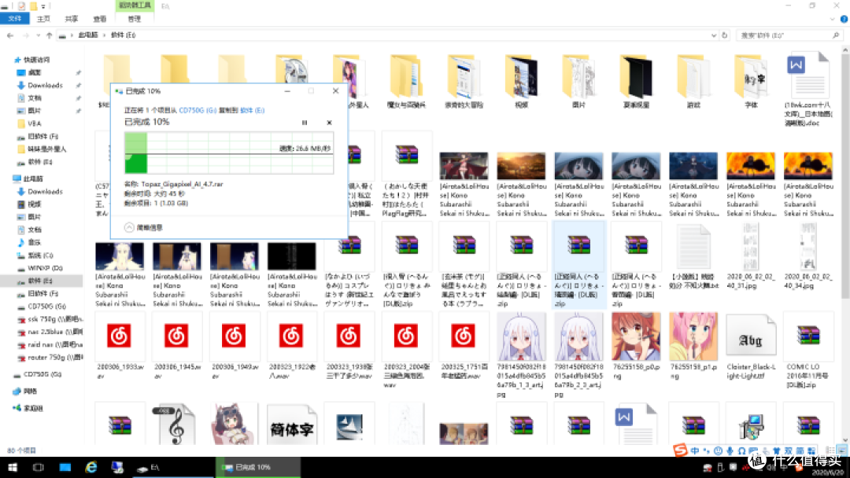Click the 软件 (E:) destination link in copy dialog

click(252, 110)
